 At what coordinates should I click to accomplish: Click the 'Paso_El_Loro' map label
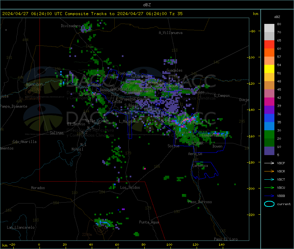(x=226, y=239)
